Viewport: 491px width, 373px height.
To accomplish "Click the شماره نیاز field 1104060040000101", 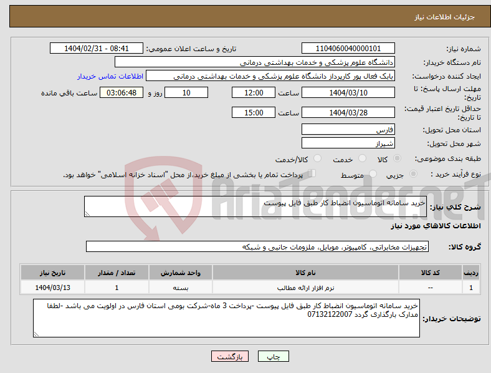I will pyautogui.click(x=348, y=48).
